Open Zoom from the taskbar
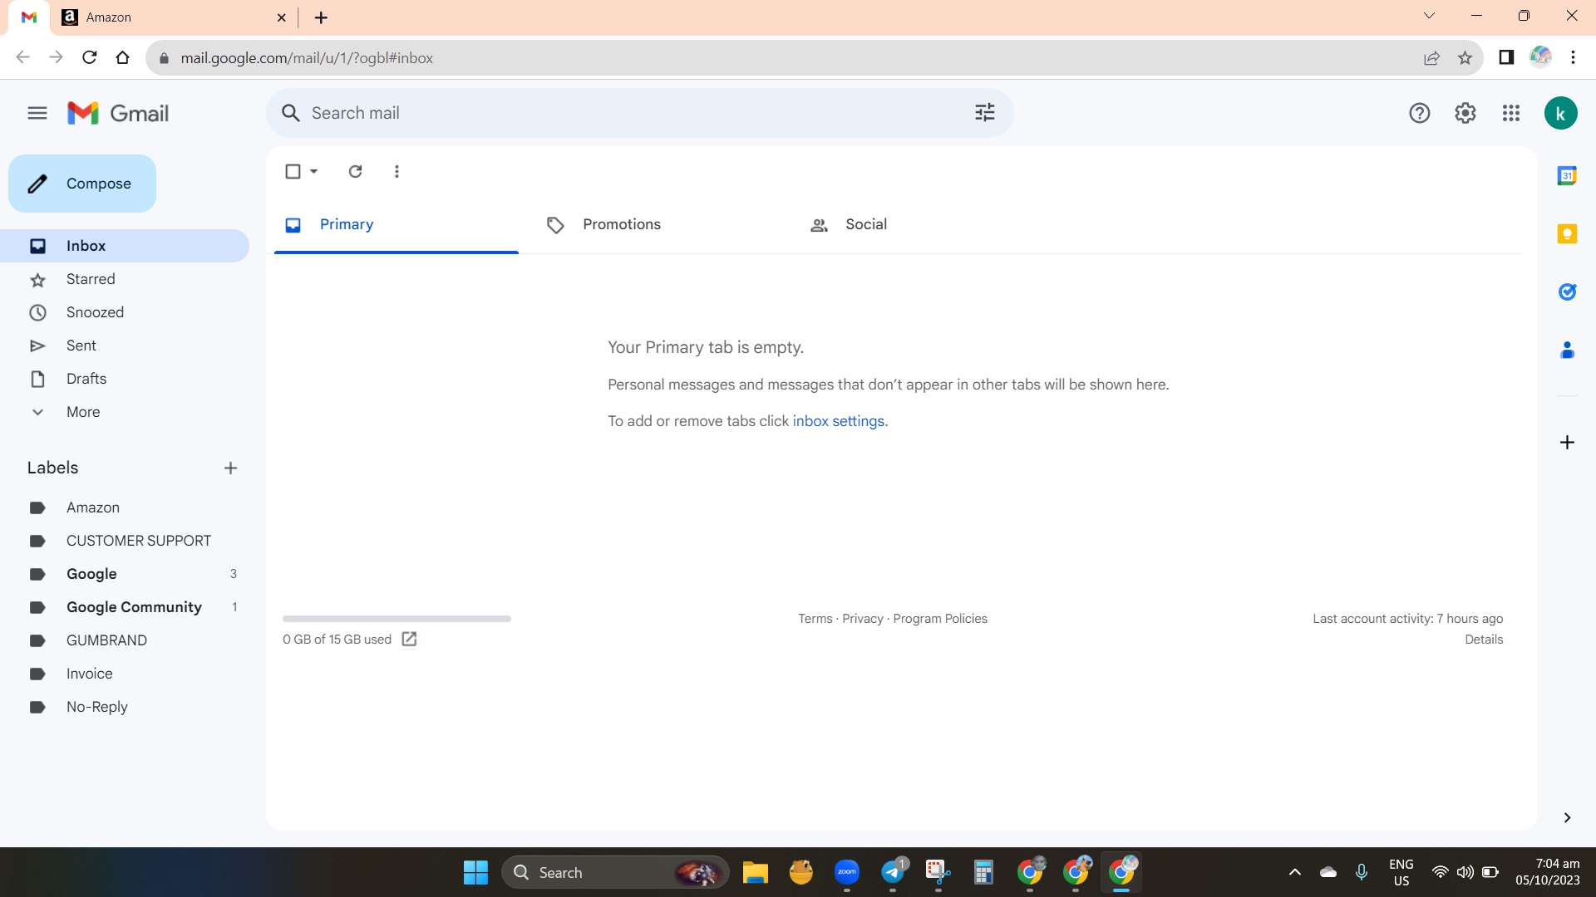 (x=846, y=872)
